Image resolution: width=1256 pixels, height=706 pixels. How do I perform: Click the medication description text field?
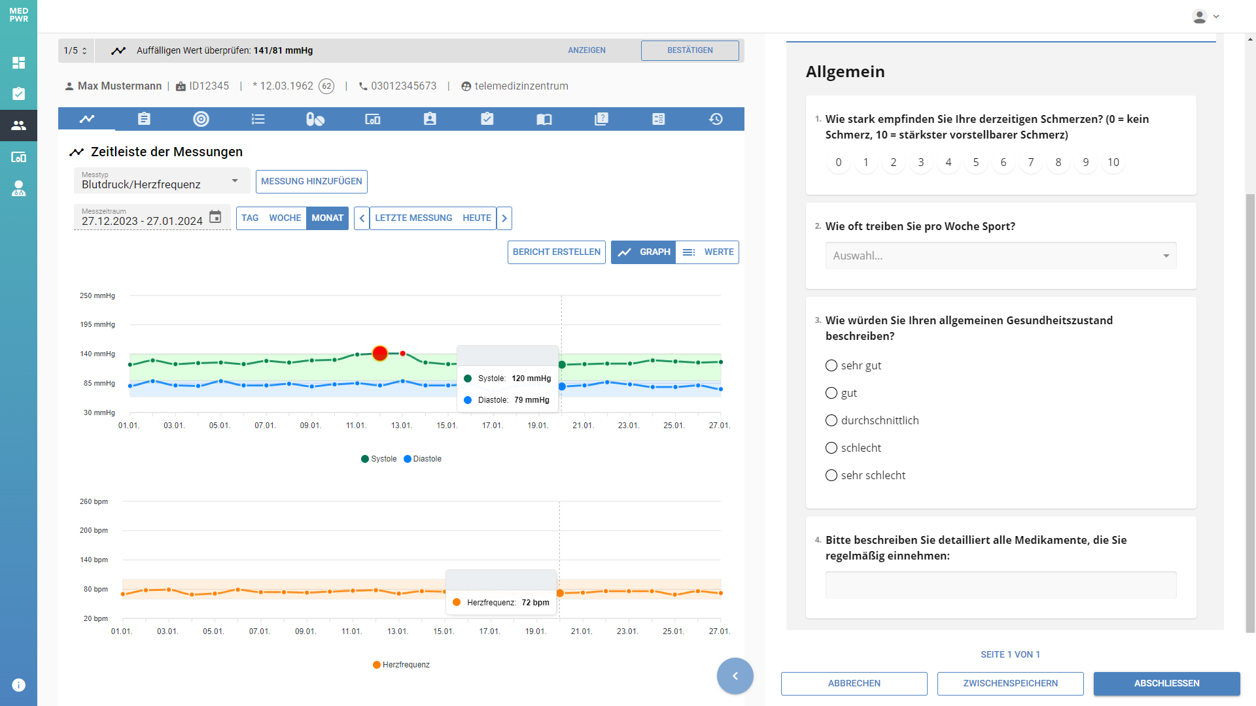(x=1001, y=585)
